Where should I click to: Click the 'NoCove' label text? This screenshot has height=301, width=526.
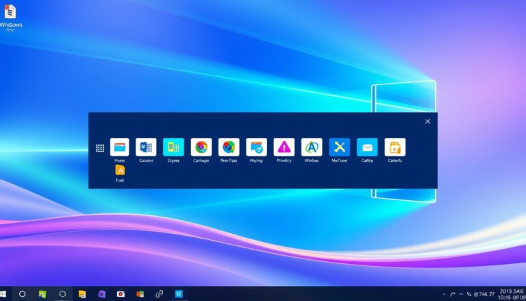339,160
